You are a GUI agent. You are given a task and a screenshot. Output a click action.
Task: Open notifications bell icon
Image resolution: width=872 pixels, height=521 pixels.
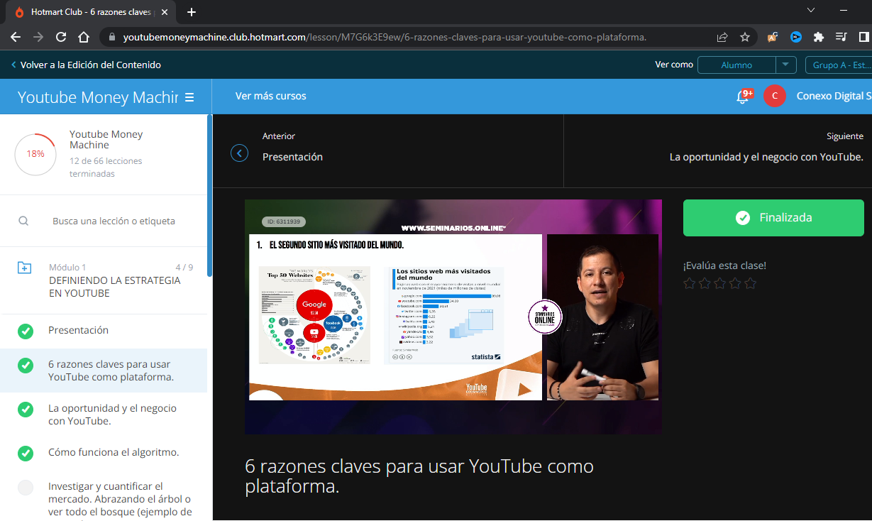[x=743, y=97]
